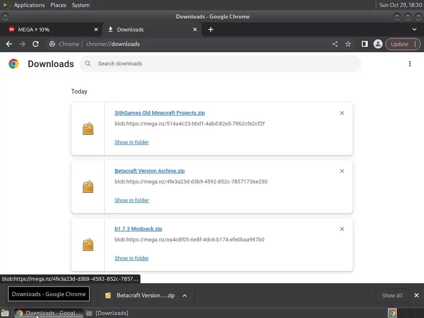
Task: Click the Betacraft zip archive file icon
Action: 88,187
